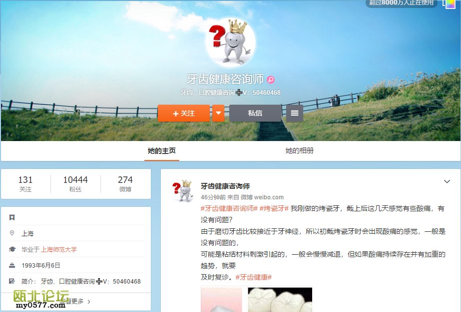Click the colorful skin icon at top right

pyautogui.click(x=451, y=4)
